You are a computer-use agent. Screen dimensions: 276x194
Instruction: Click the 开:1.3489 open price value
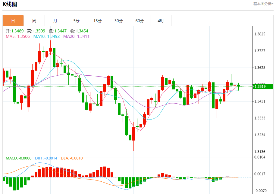(14, 31)
